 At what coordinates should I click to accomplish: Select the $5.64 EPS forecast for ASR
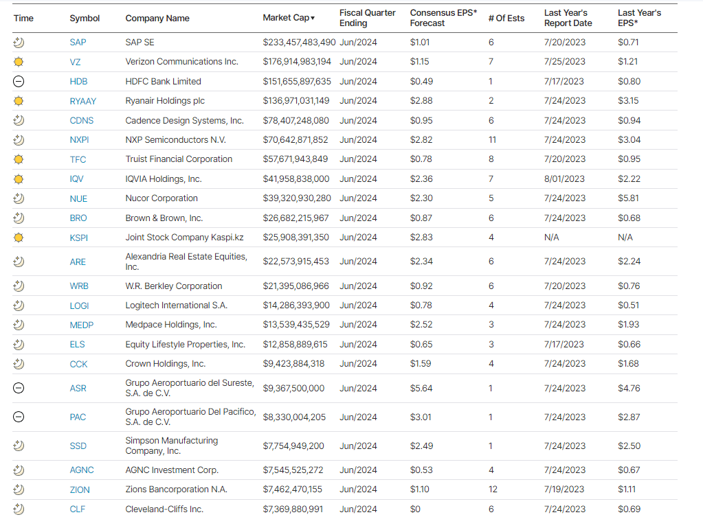421,389
